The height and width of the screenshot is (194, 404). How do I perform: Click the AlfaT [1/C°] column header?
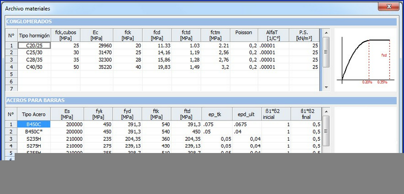point(273,36)
